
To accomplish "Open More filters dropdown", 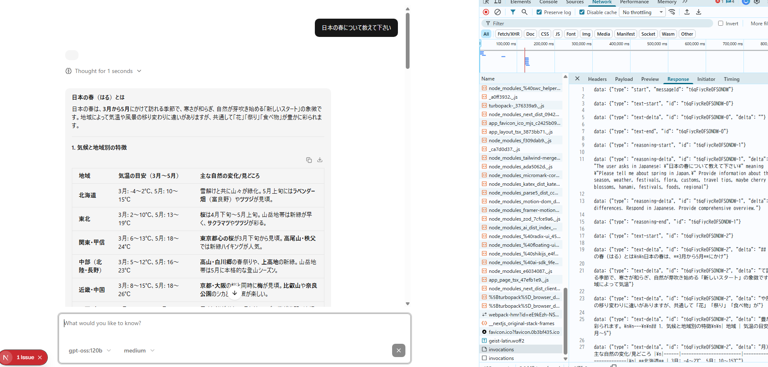I will (759, 23).
